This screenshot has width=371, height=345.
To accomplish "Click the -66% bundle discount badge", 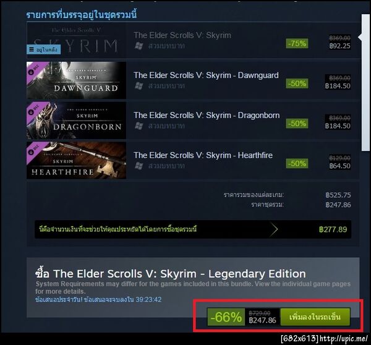I will tap(226, 317).
